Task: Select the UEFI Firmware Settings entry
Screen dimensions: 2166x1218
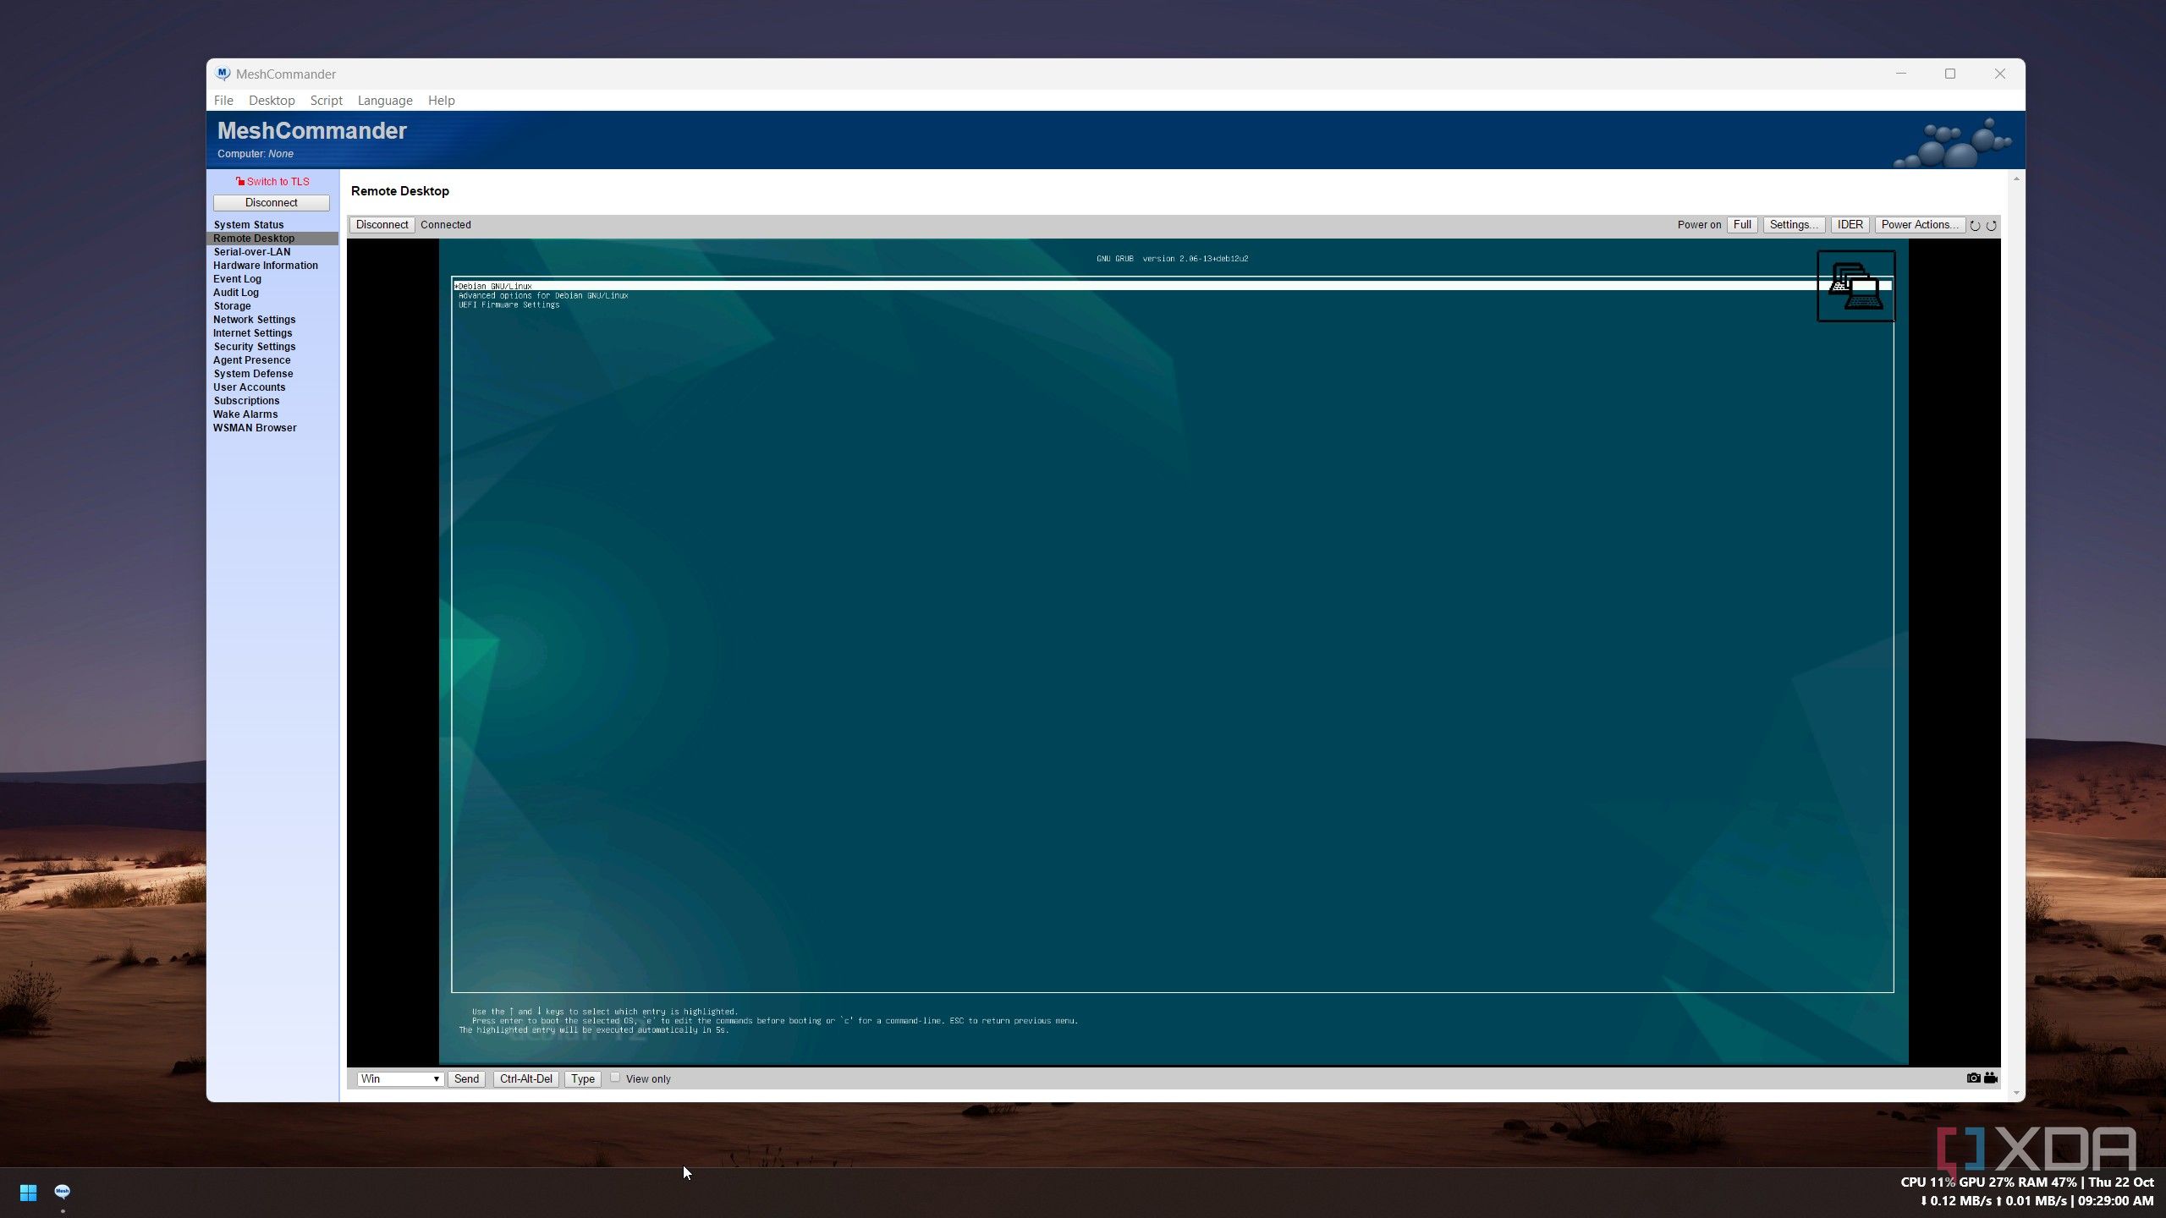Action: (509, 305)
